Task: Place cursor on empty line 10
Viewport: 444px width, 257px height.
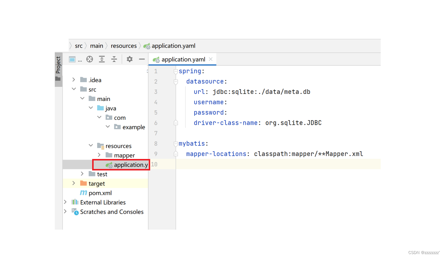Action: (278, 164)
